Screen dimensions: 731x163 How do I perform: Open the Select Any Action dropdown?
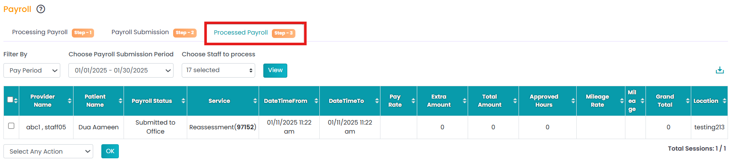click(48, 151)
